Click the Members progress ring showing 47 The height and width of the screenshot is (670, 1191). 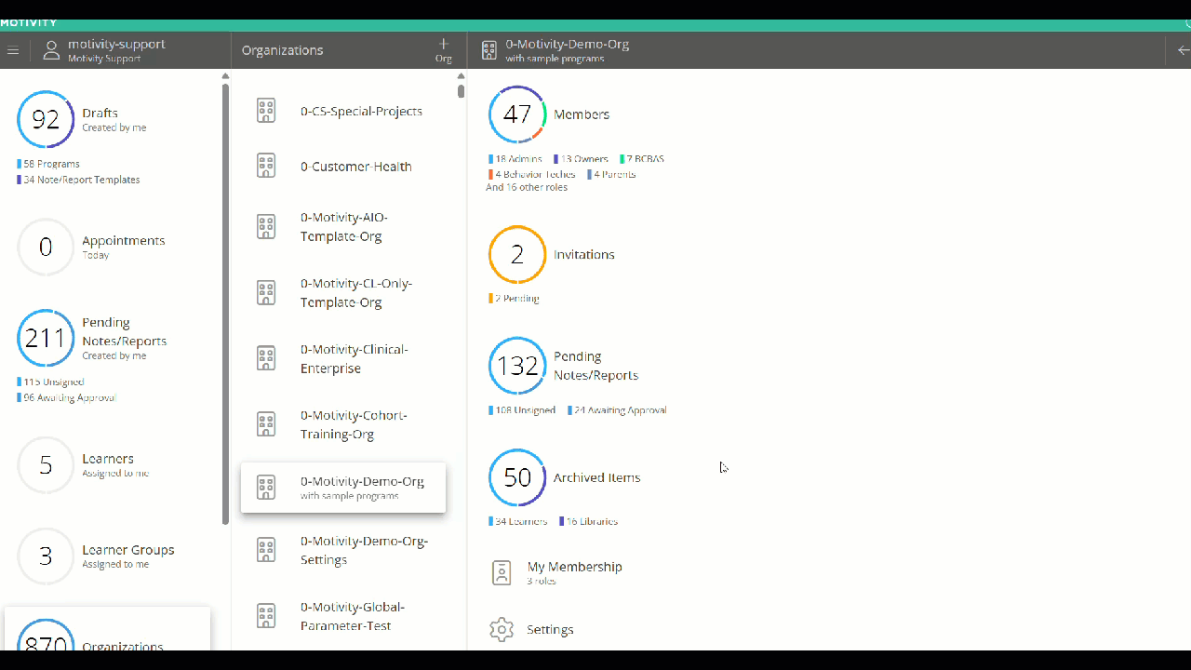517,114
